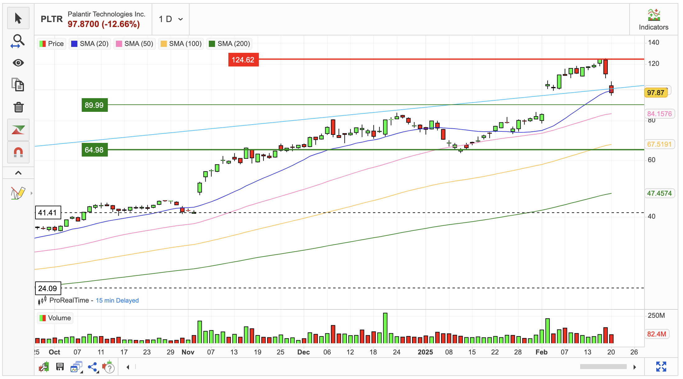Click the SMA (20) blue color swatch
Image resolution: width=683 pixels, height=379 pixels.
74,44
